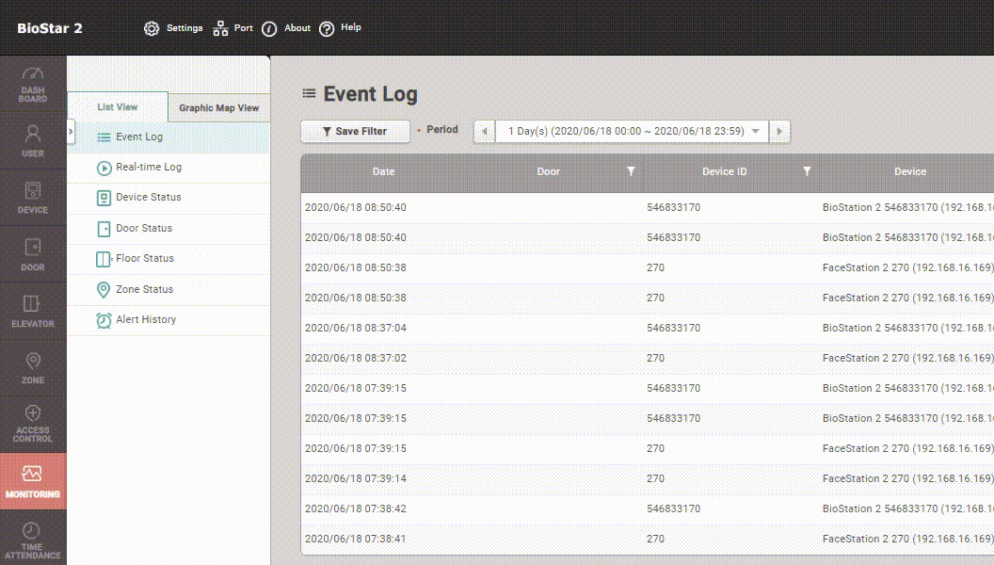Click the Save Filter button

tap(355, 132)
